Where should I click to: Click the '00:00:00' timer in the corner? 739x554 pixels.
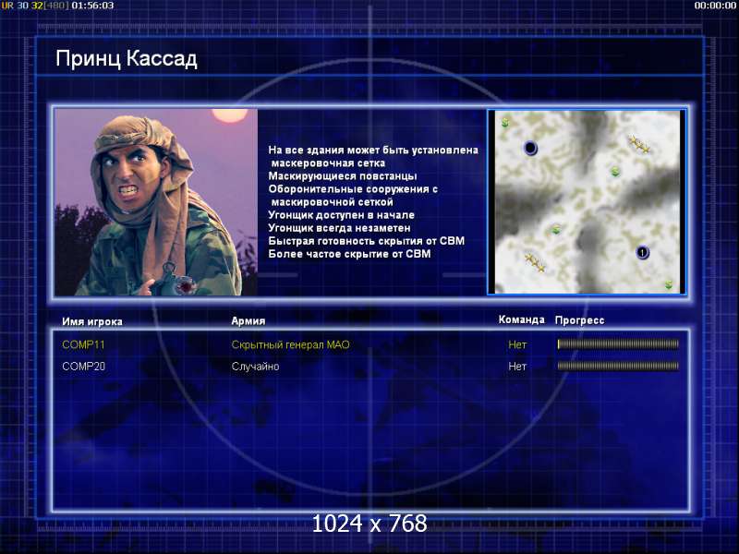(x=715, y=6)
